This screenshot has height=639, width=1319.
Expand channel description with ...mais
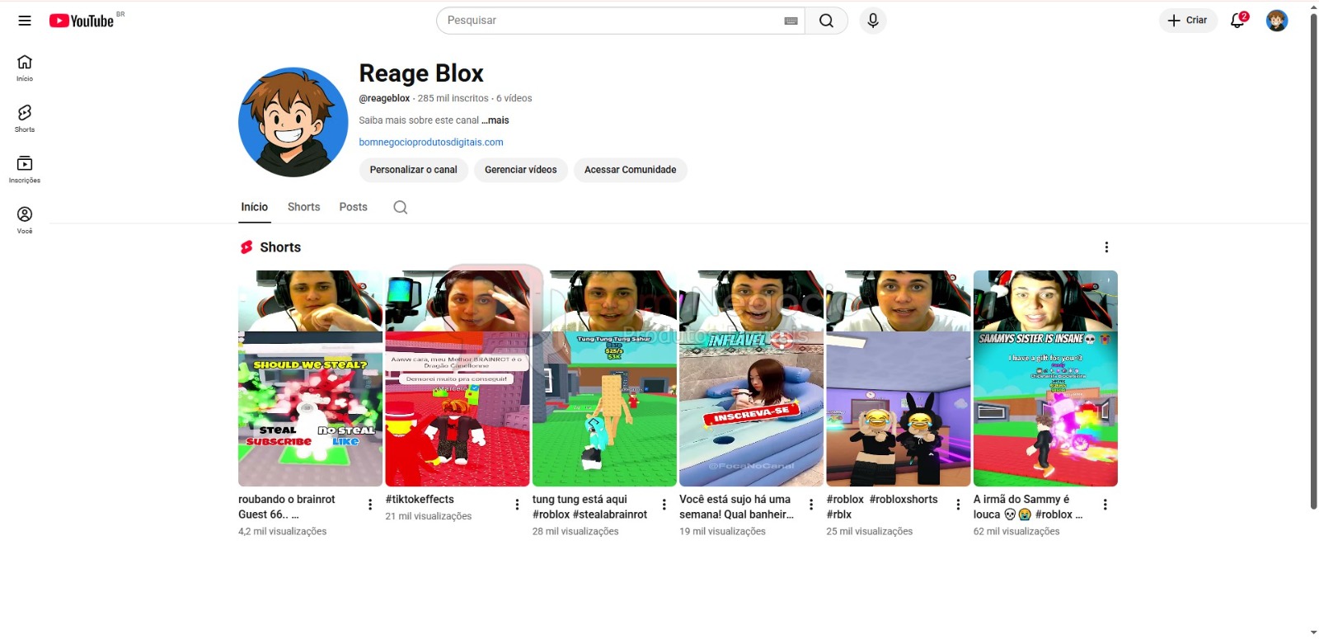click(495, 120)
